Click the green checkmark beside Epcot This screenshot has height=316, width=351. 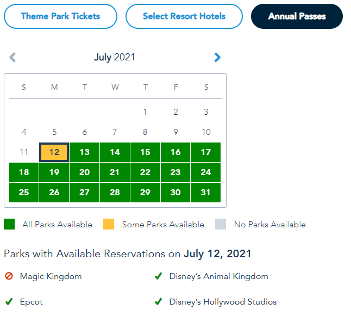(9, 301)
